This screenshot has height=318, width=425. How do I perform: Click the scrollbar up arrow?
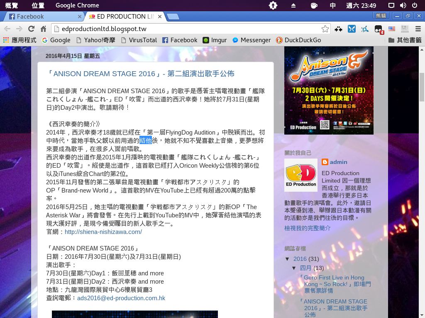click(422, 50)
